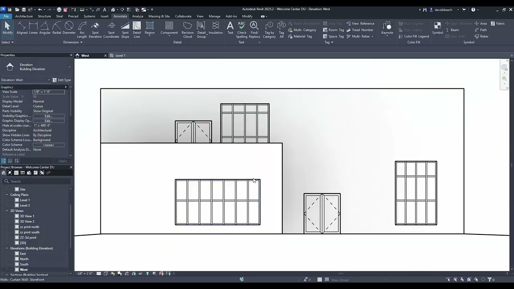This screenshot has width=514, height=289.
Task: Collapse the Ceiling Plans tree node
Action: click(7, 195)
